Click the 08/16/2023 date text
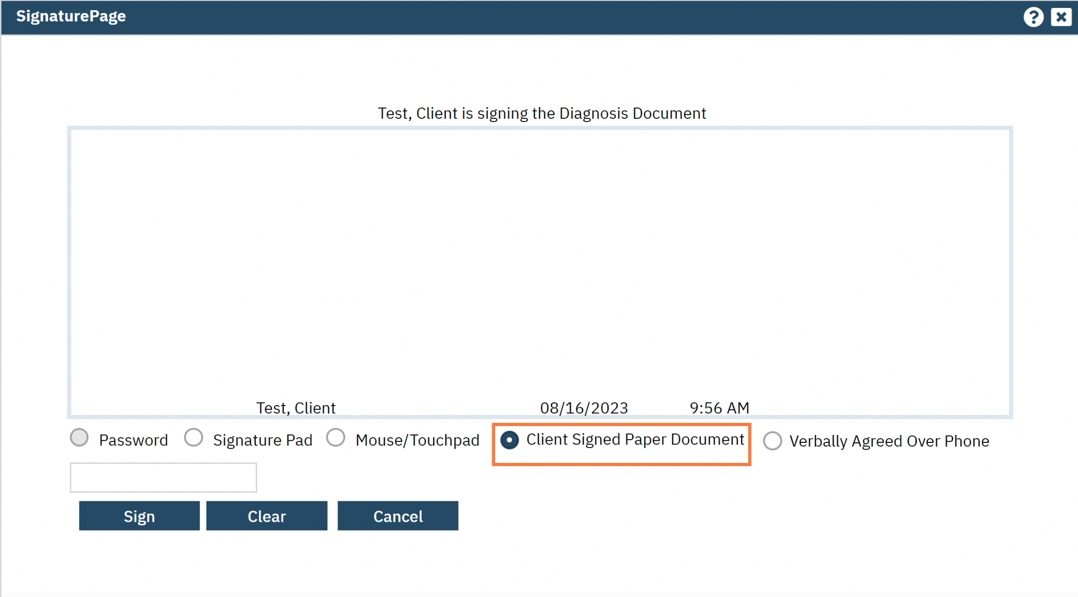 tap(584, 408)
